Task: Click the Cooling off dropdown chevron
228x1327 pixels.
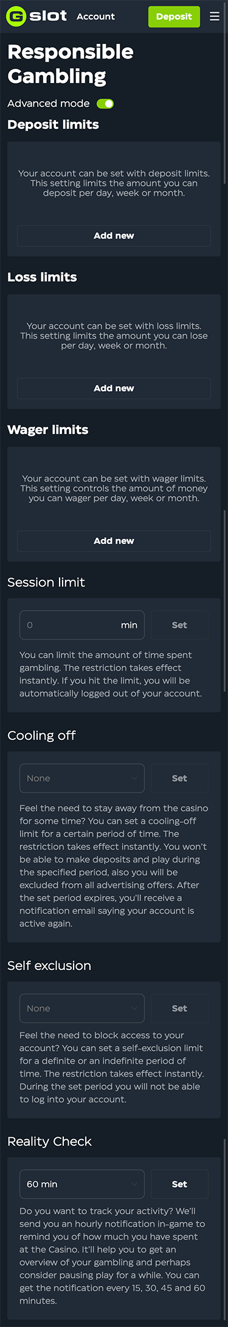Action: coord(134,778)
